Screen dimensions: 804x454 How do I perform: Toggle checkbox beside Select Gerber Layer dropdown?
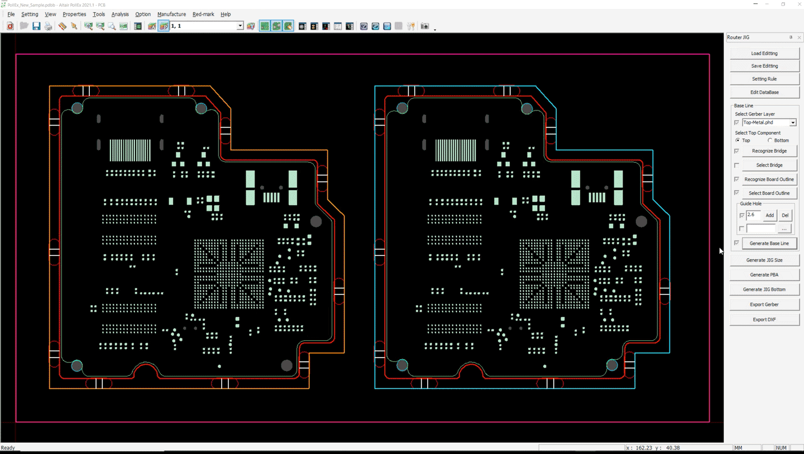[x=736, y=123]
